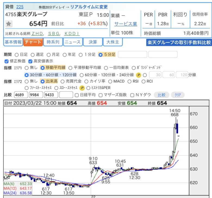The image size is (212, 198).
Task: Select 5分足 period radio button
Action: 101,55
